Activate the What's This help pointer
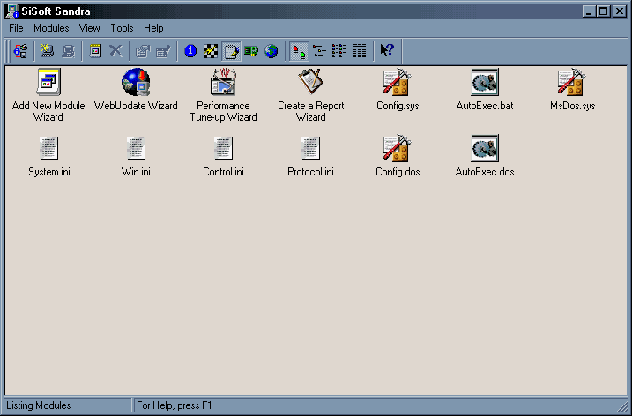 pos(387,51)
